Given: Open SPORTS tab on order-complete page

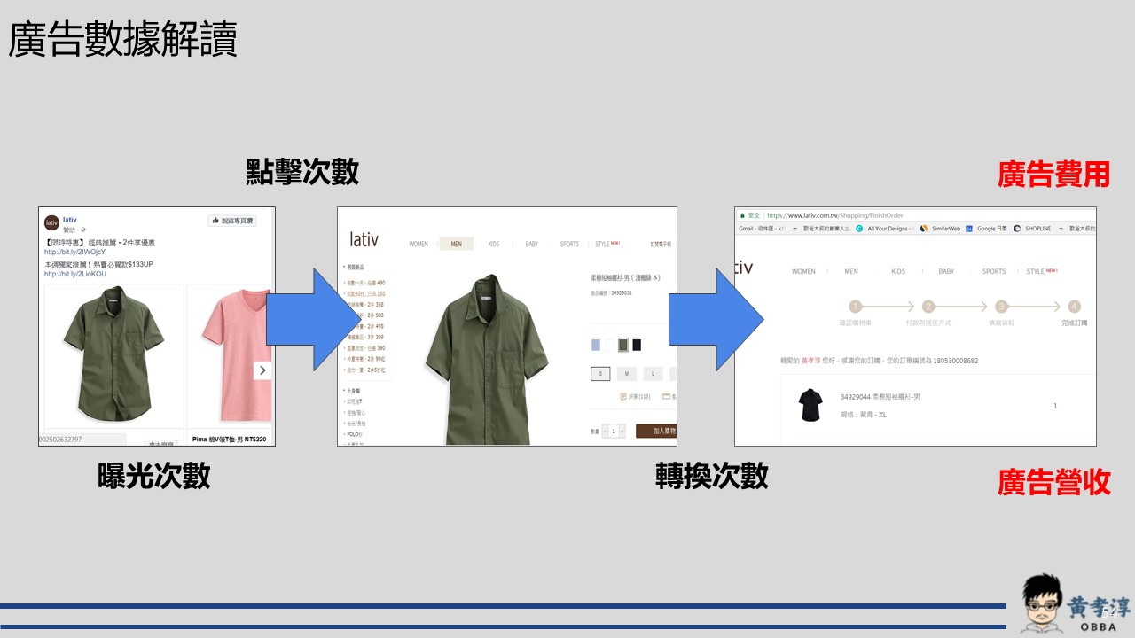Looking at the screenshot, I should coord(994,271).
